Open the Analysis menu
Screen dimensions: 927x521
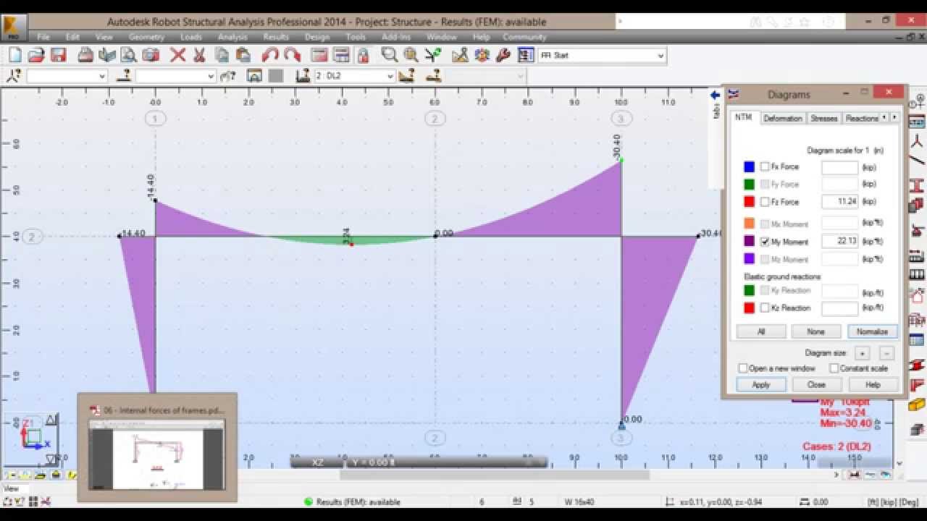click(232, 37)
